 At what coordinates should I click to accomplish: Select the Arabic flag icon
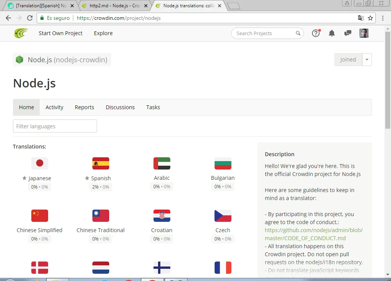pyautogui.click(x=162, y=163)
